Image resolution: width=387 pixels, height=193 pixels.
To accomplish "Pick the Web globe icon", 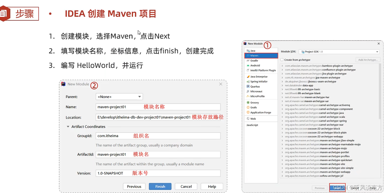I will coord(248,119).
